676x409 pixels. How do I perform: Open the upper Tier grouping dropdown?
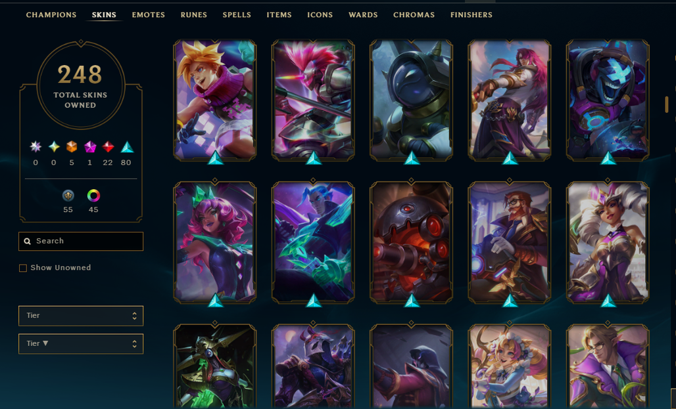pyautogui.click(x=81, y=316)
